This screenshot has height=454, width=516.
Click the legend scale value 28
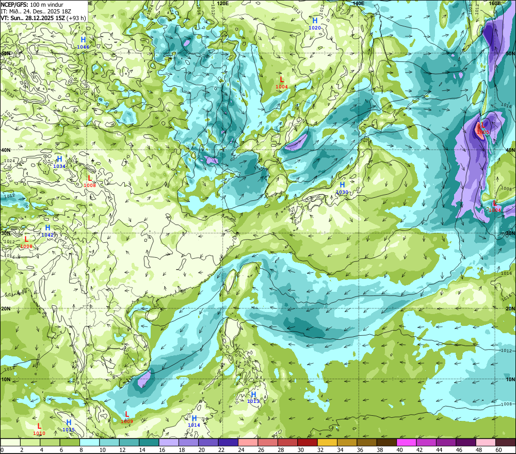click(281, 450)
